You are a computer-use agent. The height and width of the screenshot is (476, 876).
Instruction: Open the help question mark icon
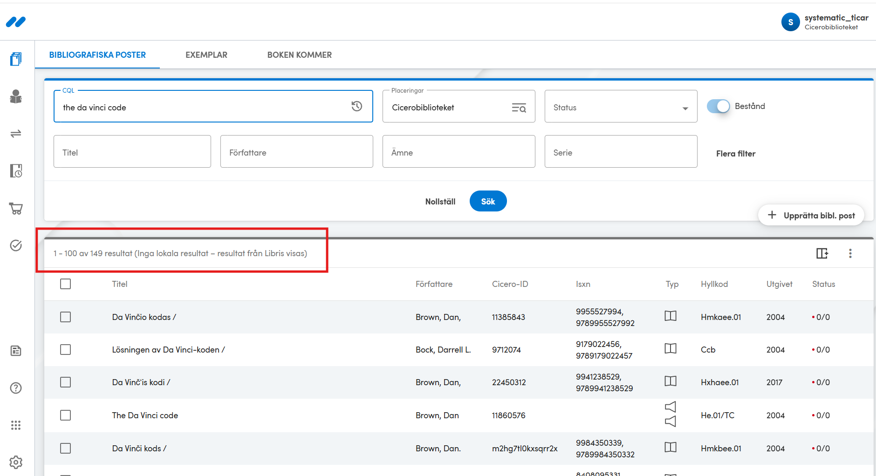16,388
